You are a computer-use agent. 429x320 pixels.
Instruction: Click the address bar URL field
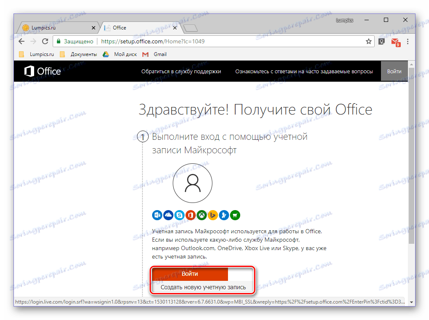[x=213, y=41]
